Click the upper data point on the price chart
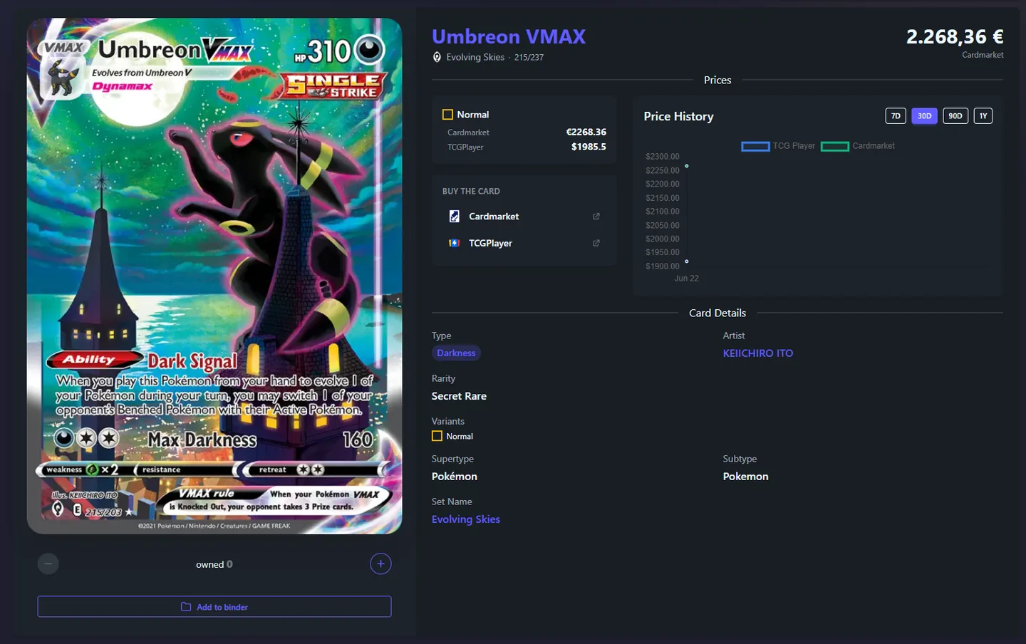The height and width of the screenshot is (644, 1026). click(686, 166)
